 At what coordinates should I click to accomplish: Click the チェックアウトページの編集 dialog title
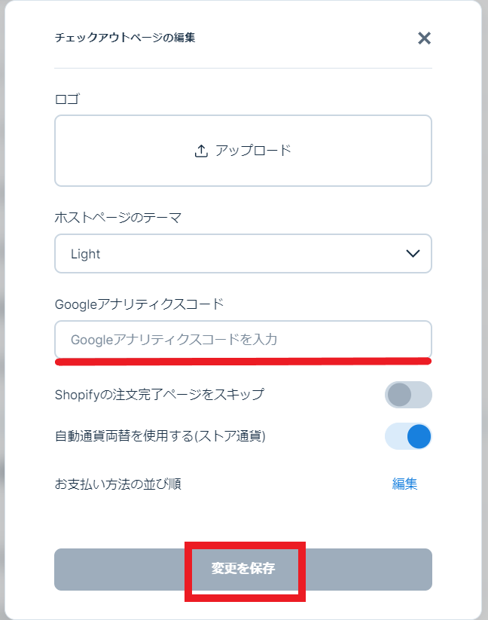click(125, 37)
